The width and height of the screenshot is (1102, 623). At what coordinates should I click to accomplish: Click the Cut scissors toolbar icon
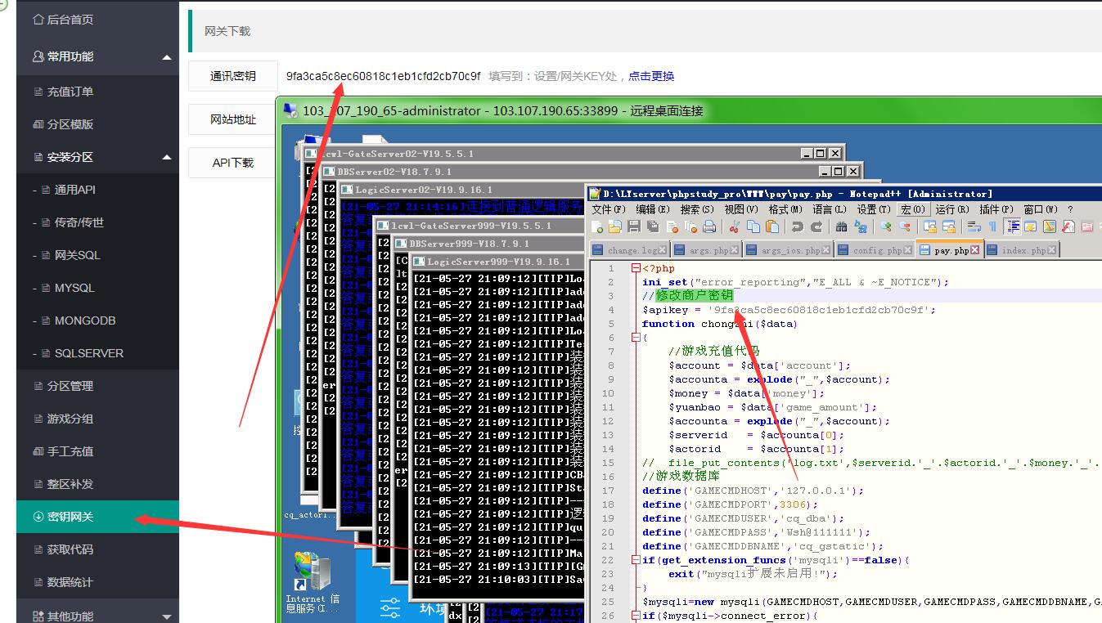[x=735, y=226]
